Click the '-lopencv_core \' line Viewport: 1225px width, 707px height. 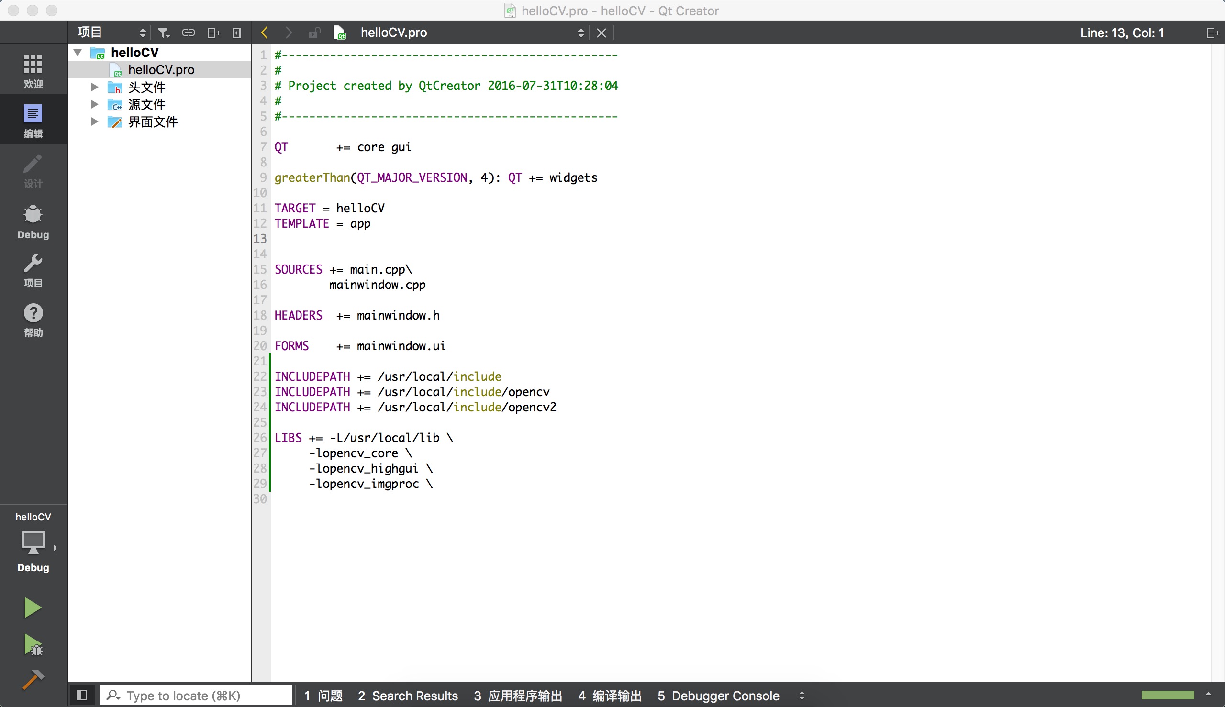(x=360, y=453)
